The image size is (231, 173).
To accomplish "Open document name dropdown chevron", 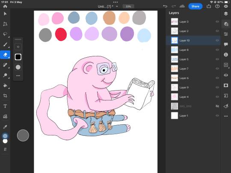I will coord(117,6).
